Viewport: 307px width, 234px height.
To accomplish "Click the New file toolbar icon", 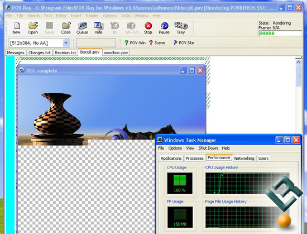I will point(16,28).
